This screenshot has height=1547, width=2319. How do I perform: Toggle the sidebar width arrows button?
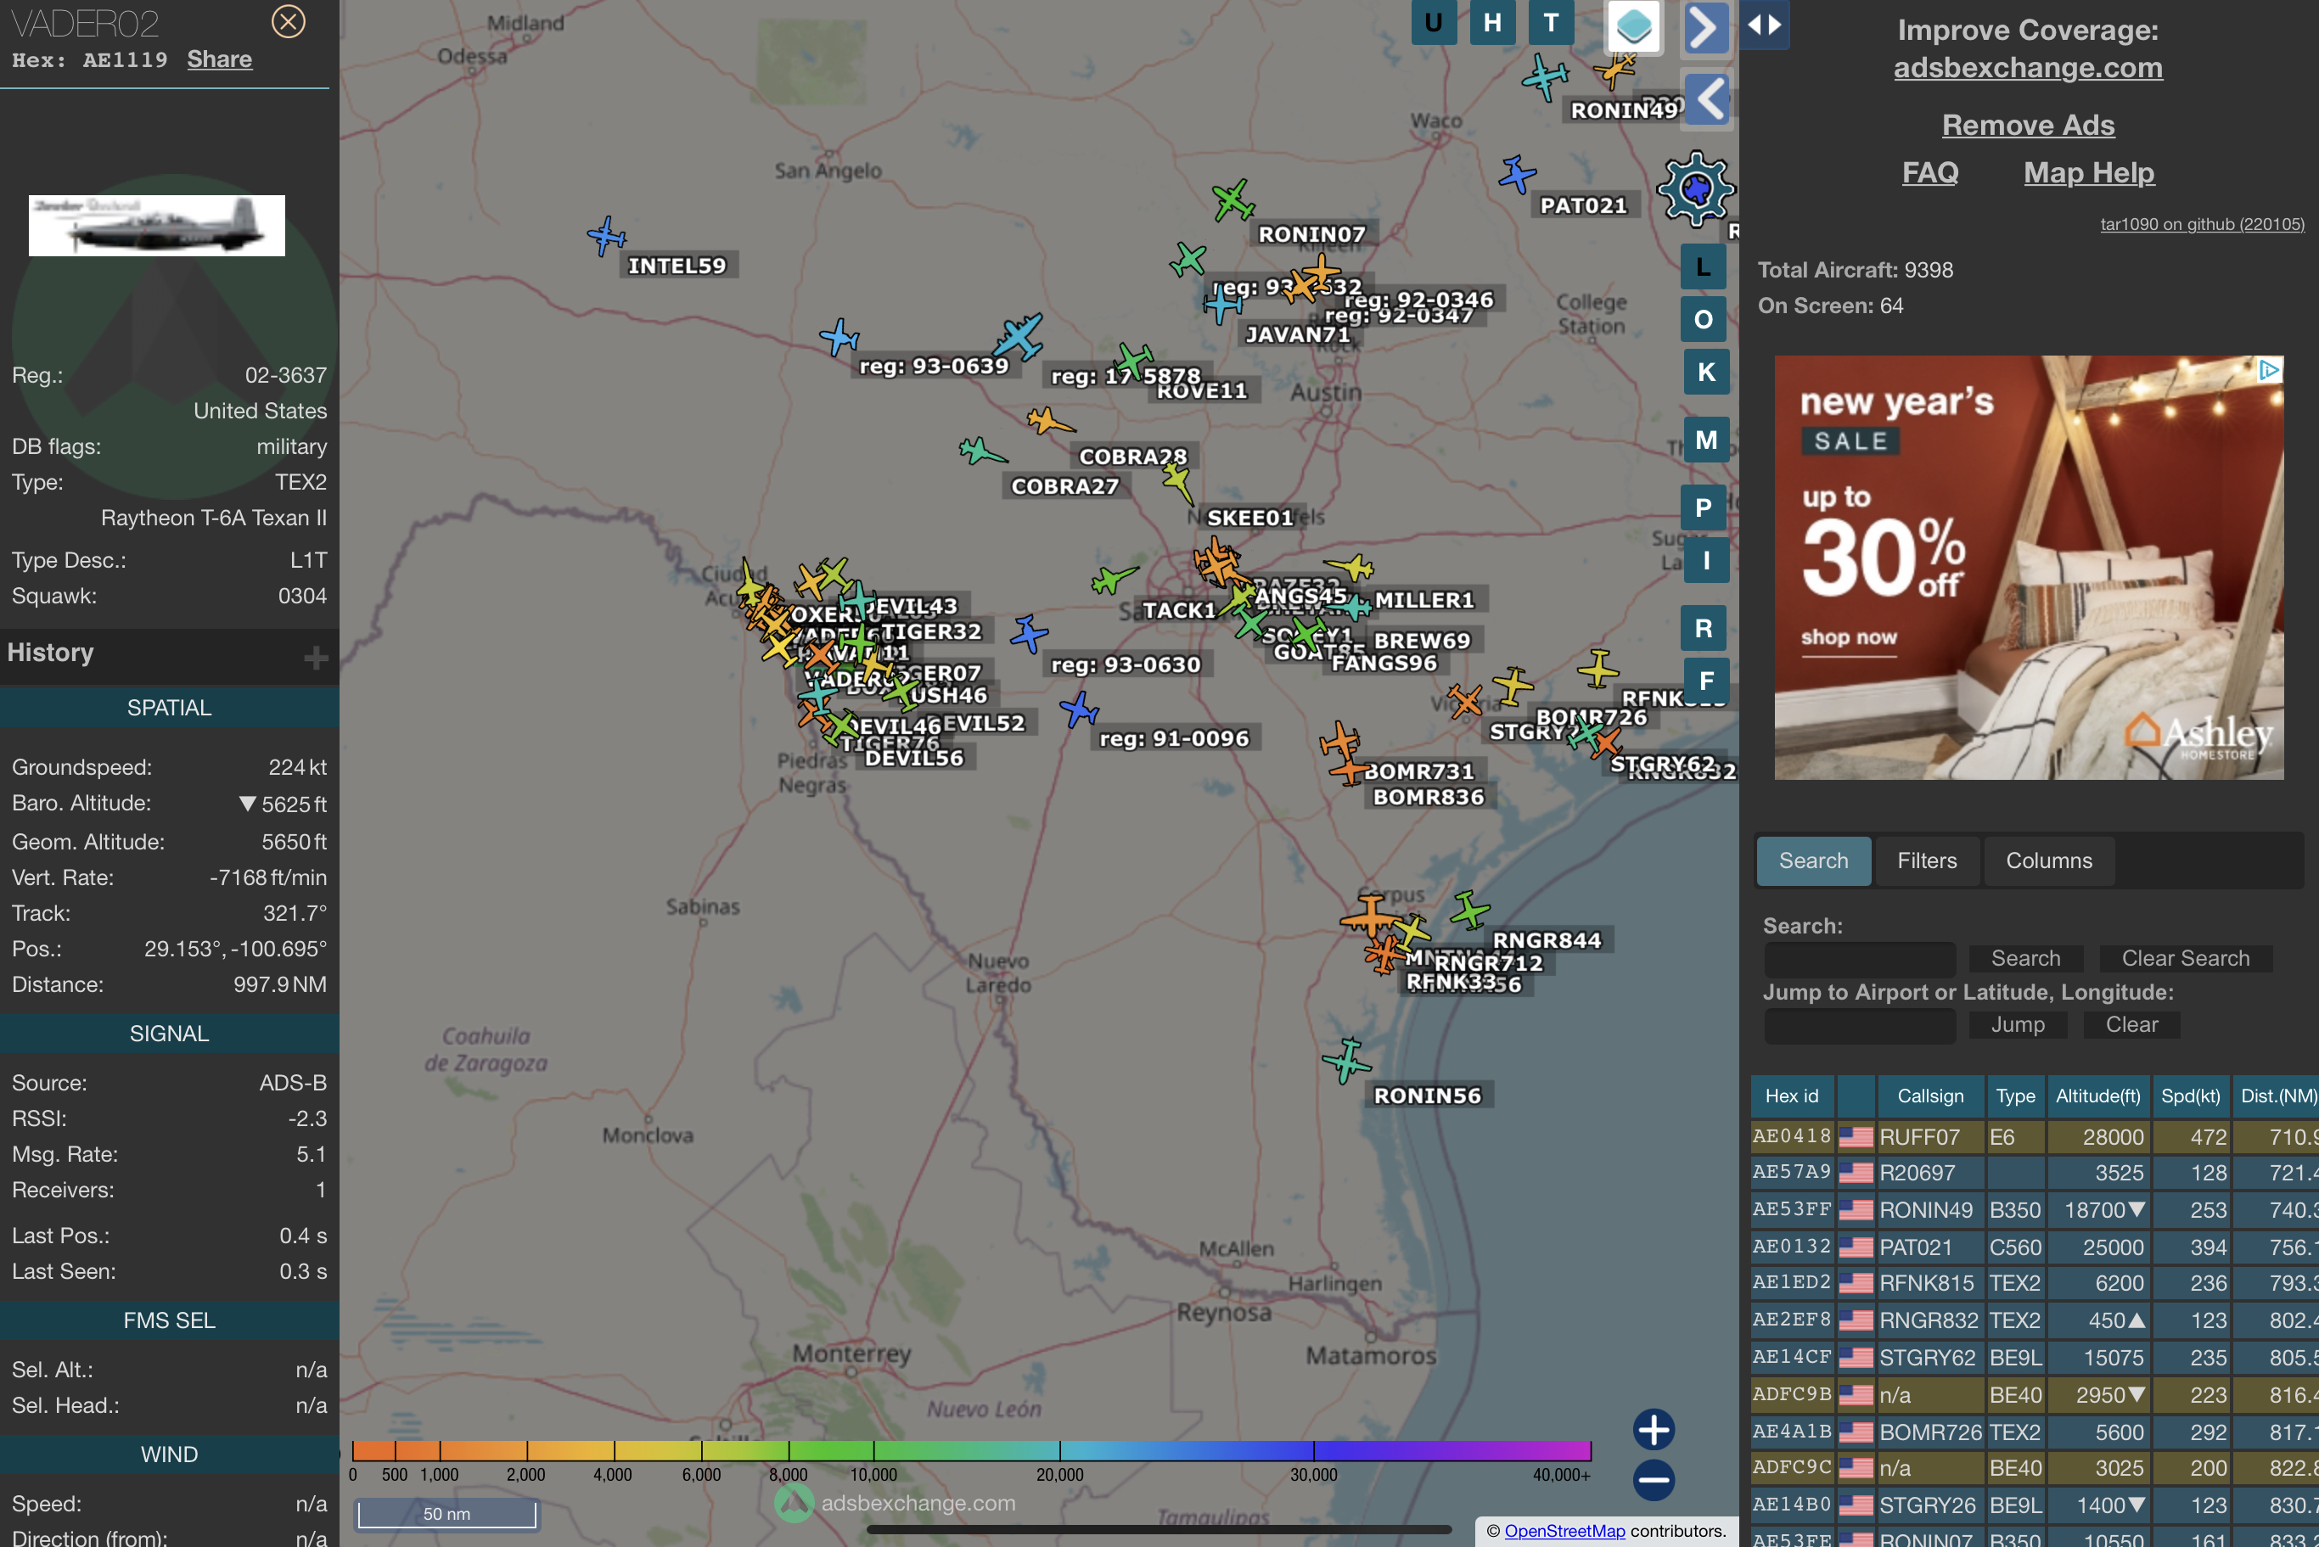click(1765, 24)
